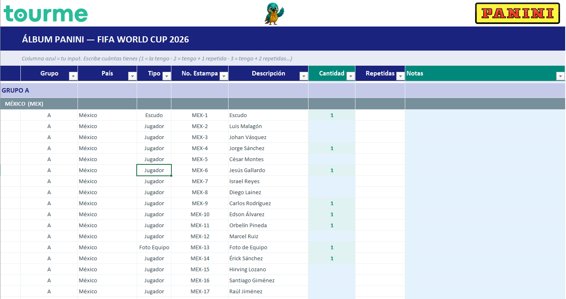
Task: Open the Repetidas column filter dropdown
Action: tap(400, 76)
